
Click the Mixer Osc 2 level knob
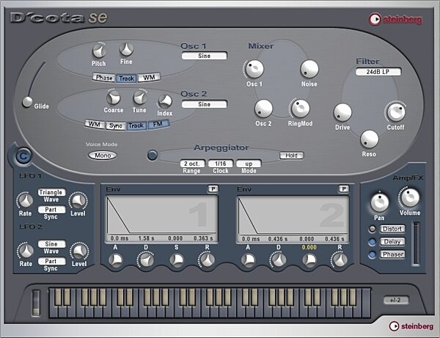(263, 109)
